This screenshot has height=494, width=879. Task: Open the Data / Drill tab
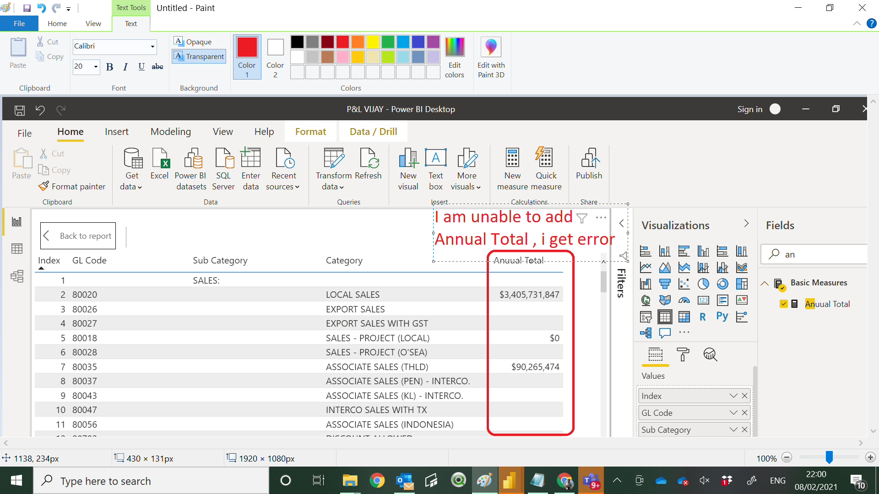tap(373, 132)
